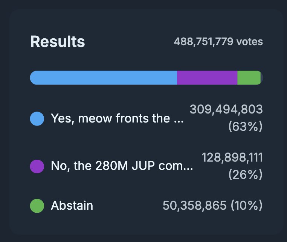287x242 pixels.
Task: Open the 'No, the 280M JUP com...' option
Action: pos(122,166)
